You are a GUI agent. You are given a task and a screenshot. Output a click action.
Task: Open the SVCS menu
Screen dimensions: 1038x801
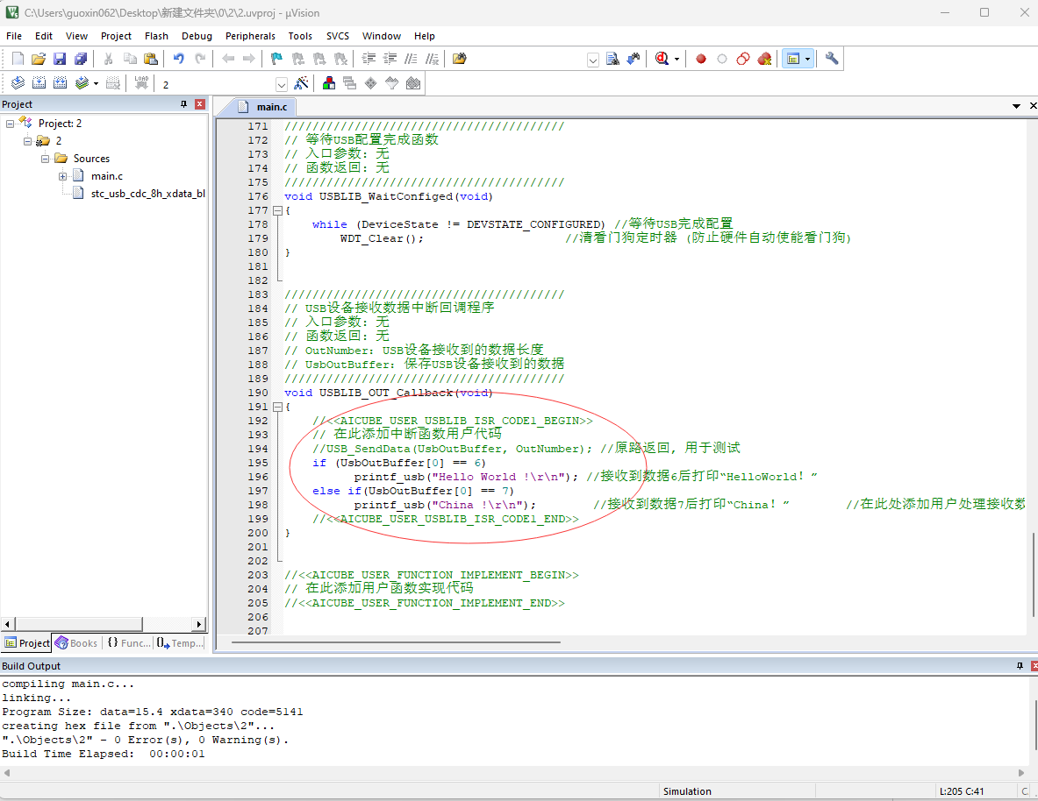[338, 36]
